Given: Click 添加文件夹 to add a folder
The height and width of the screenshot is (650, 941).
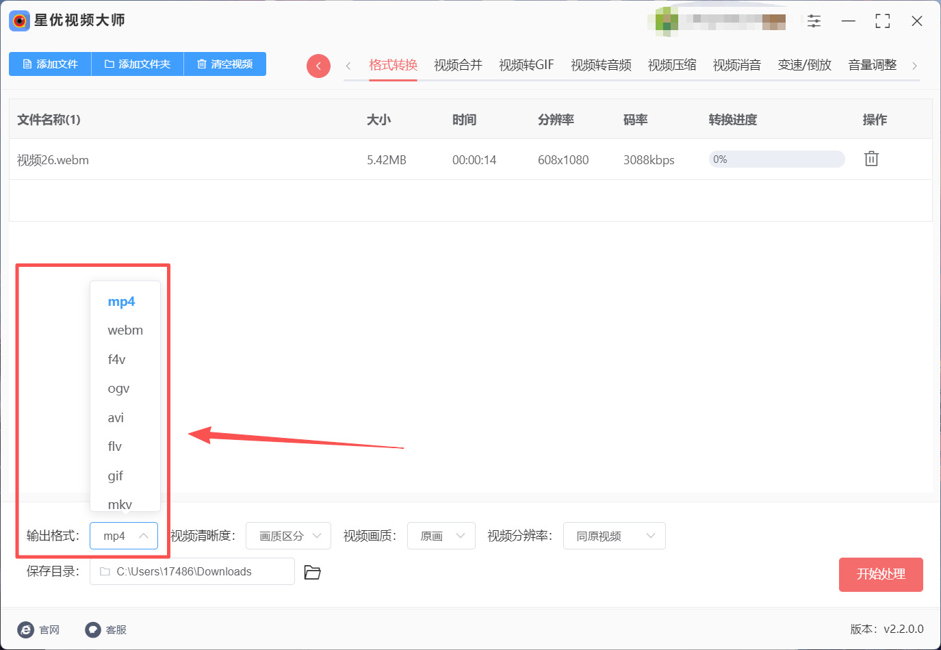Looking at the screenshot, I should point(138,64).
